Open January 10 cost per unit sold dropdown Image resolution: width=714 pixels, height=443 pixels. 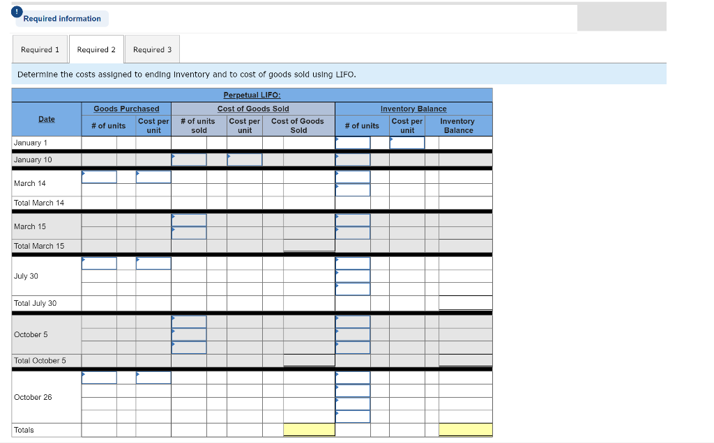pyautogui.click(x=245, y=160)
